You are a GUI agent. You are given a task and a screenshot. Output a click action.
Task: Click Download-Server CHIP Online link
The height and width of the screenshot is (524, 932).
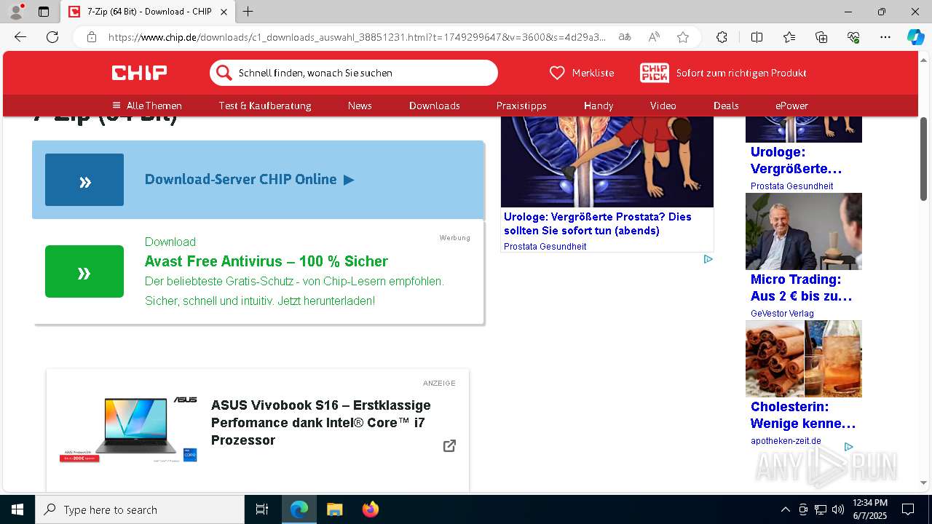249,180
